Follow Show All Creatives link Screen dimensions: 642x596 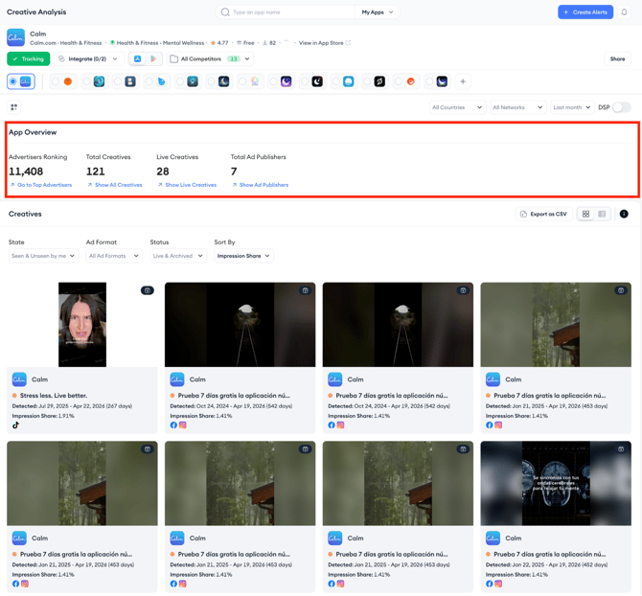pos(115,185)
